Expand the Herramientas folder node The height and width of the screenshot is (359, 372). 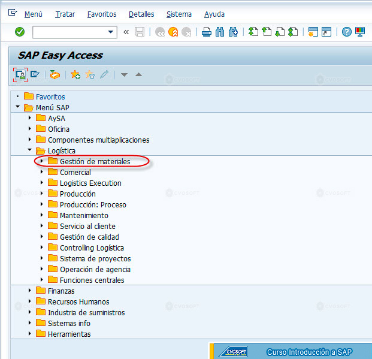point(30,333)
